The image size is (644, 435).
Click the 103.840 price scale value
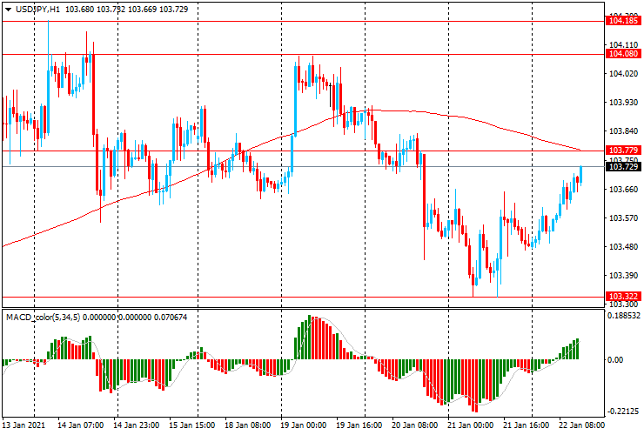point(623,131)
